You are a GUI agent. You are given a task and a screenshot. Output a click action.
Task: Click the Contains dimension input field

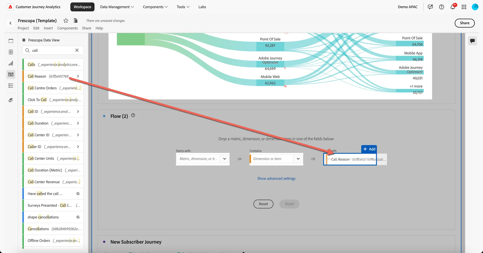click(272, 159)
